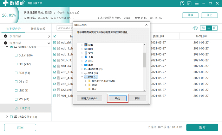The image size is (222, 135).
Task: Uncheck the edb.chk file checkbox
Action: 55,43
